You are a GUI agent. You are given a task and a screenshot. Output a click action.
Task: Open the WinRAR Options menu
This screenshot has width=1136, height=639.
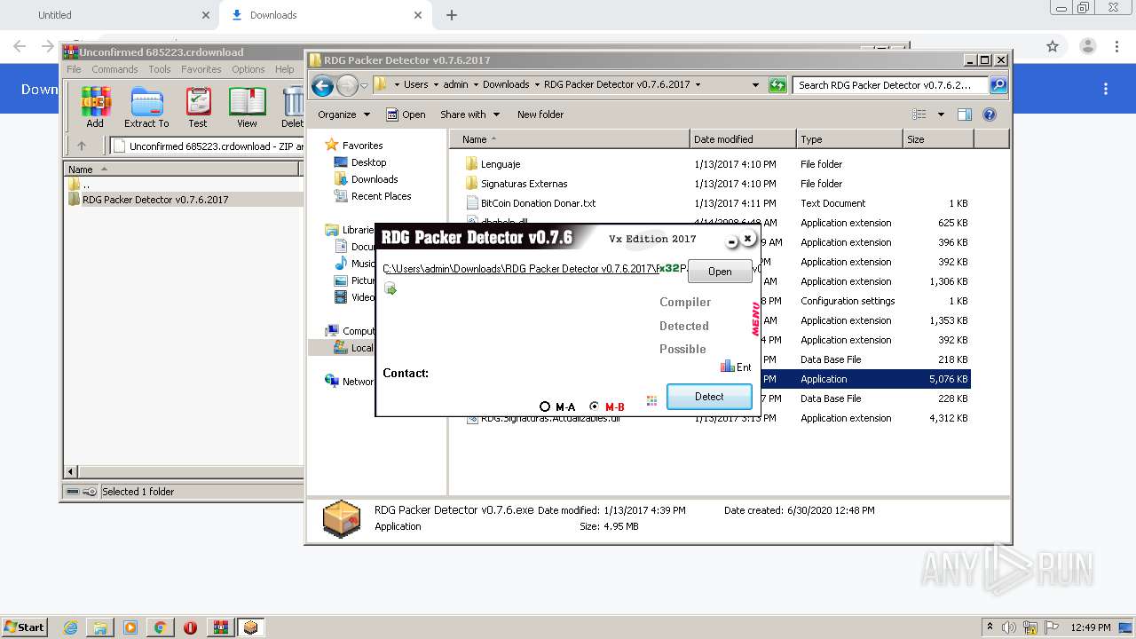248,69
